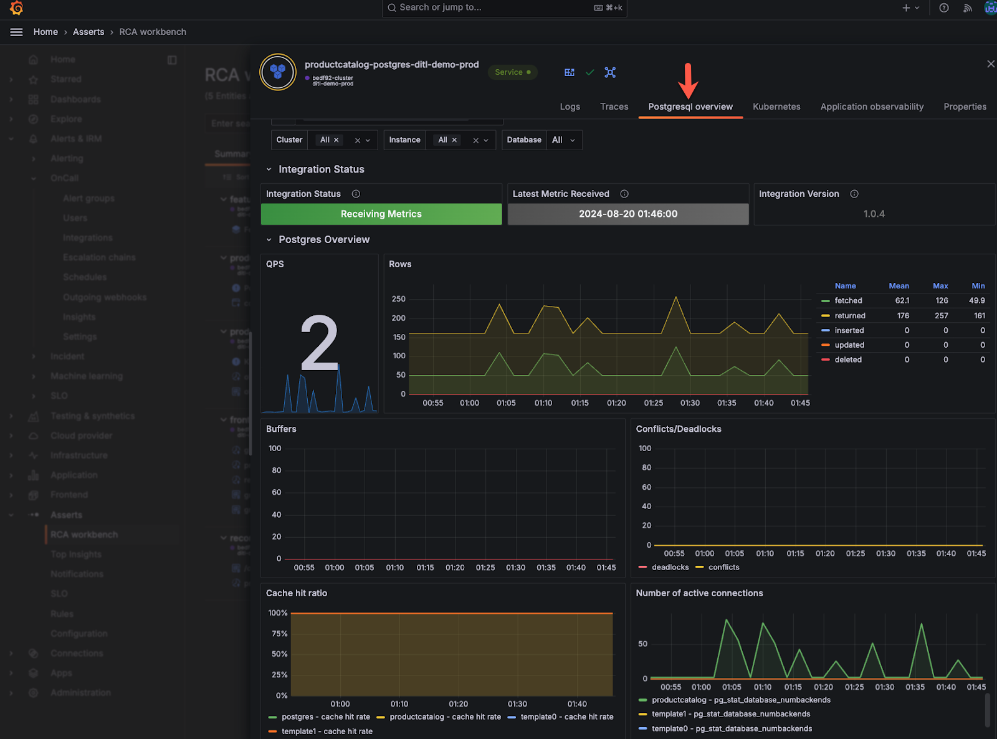Open the entity graph icon in the header
Viewport: 997px width, 739px height.
[x=610, y=72]
